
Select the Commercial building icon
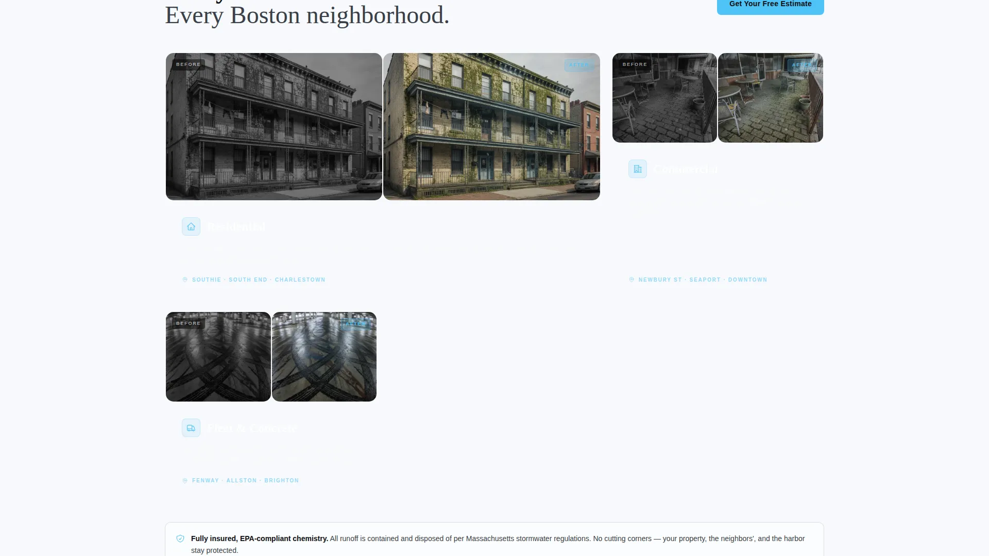click(638, 169)
